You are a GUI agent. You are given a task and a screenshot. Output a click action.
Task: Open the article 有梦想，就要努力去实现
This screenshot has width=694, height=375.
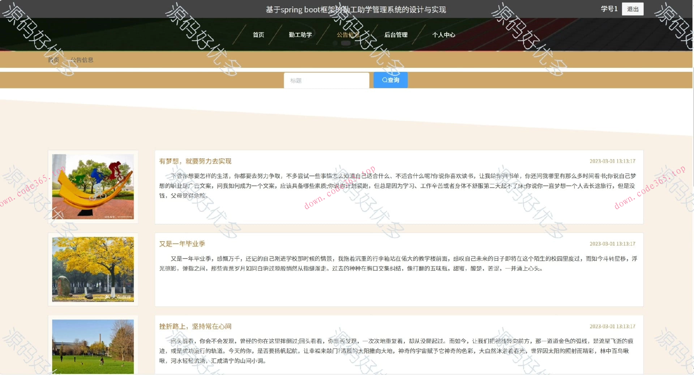[x=196, y=161]
